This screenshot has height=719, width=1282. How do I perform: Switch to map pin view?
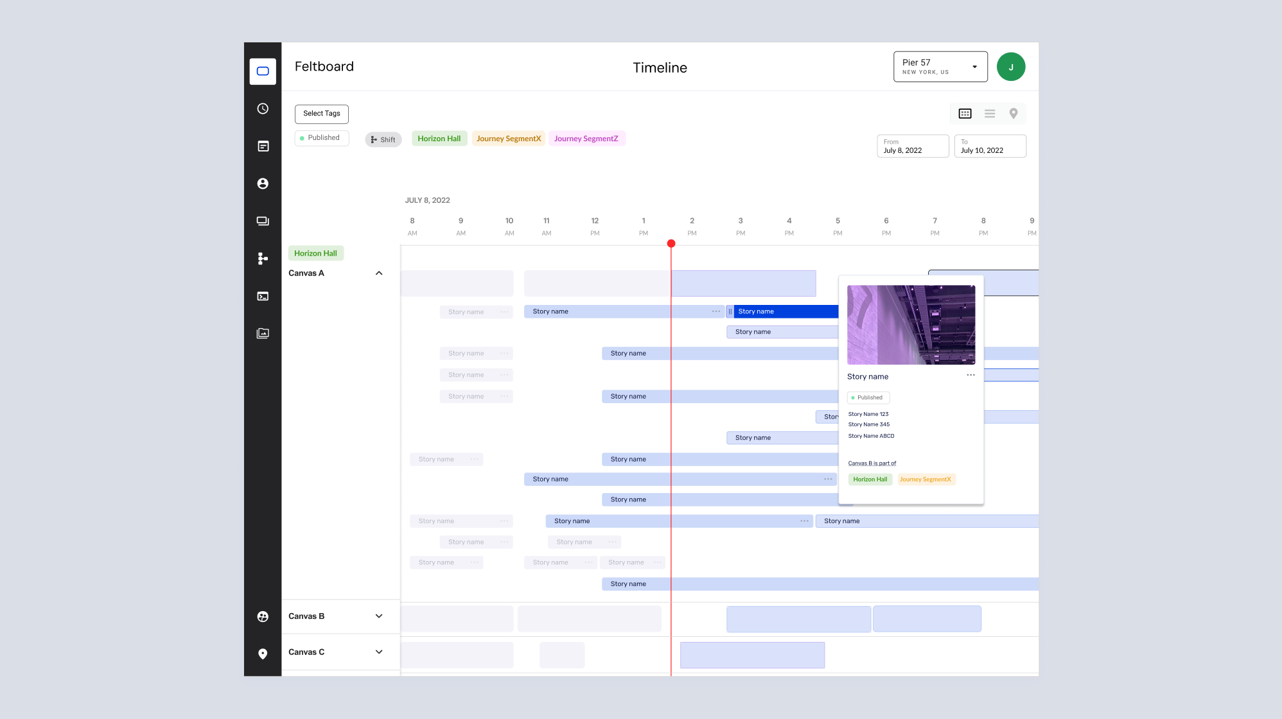tap(1014, 114)
